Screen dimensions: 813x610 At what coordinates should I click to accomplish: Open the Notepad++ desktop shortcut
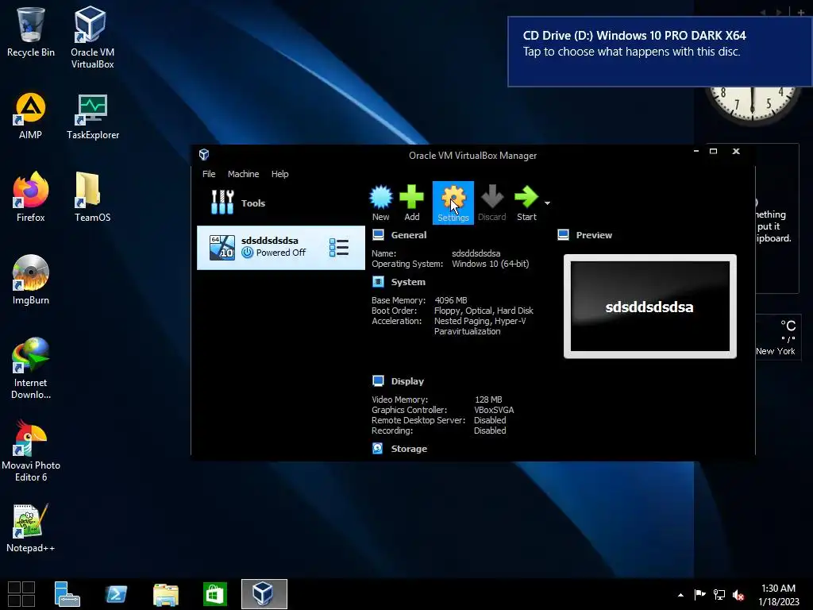31,527
